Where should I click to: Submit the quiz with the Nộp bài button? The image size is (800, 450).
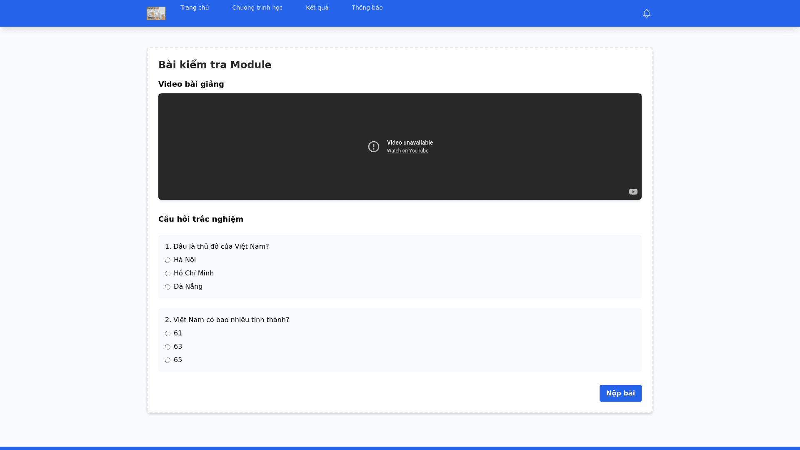click(x=620, y=393)
